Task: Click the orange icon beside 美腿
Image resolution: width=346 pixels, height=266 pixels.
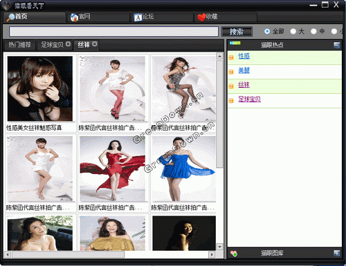Action: pos(231,72)
